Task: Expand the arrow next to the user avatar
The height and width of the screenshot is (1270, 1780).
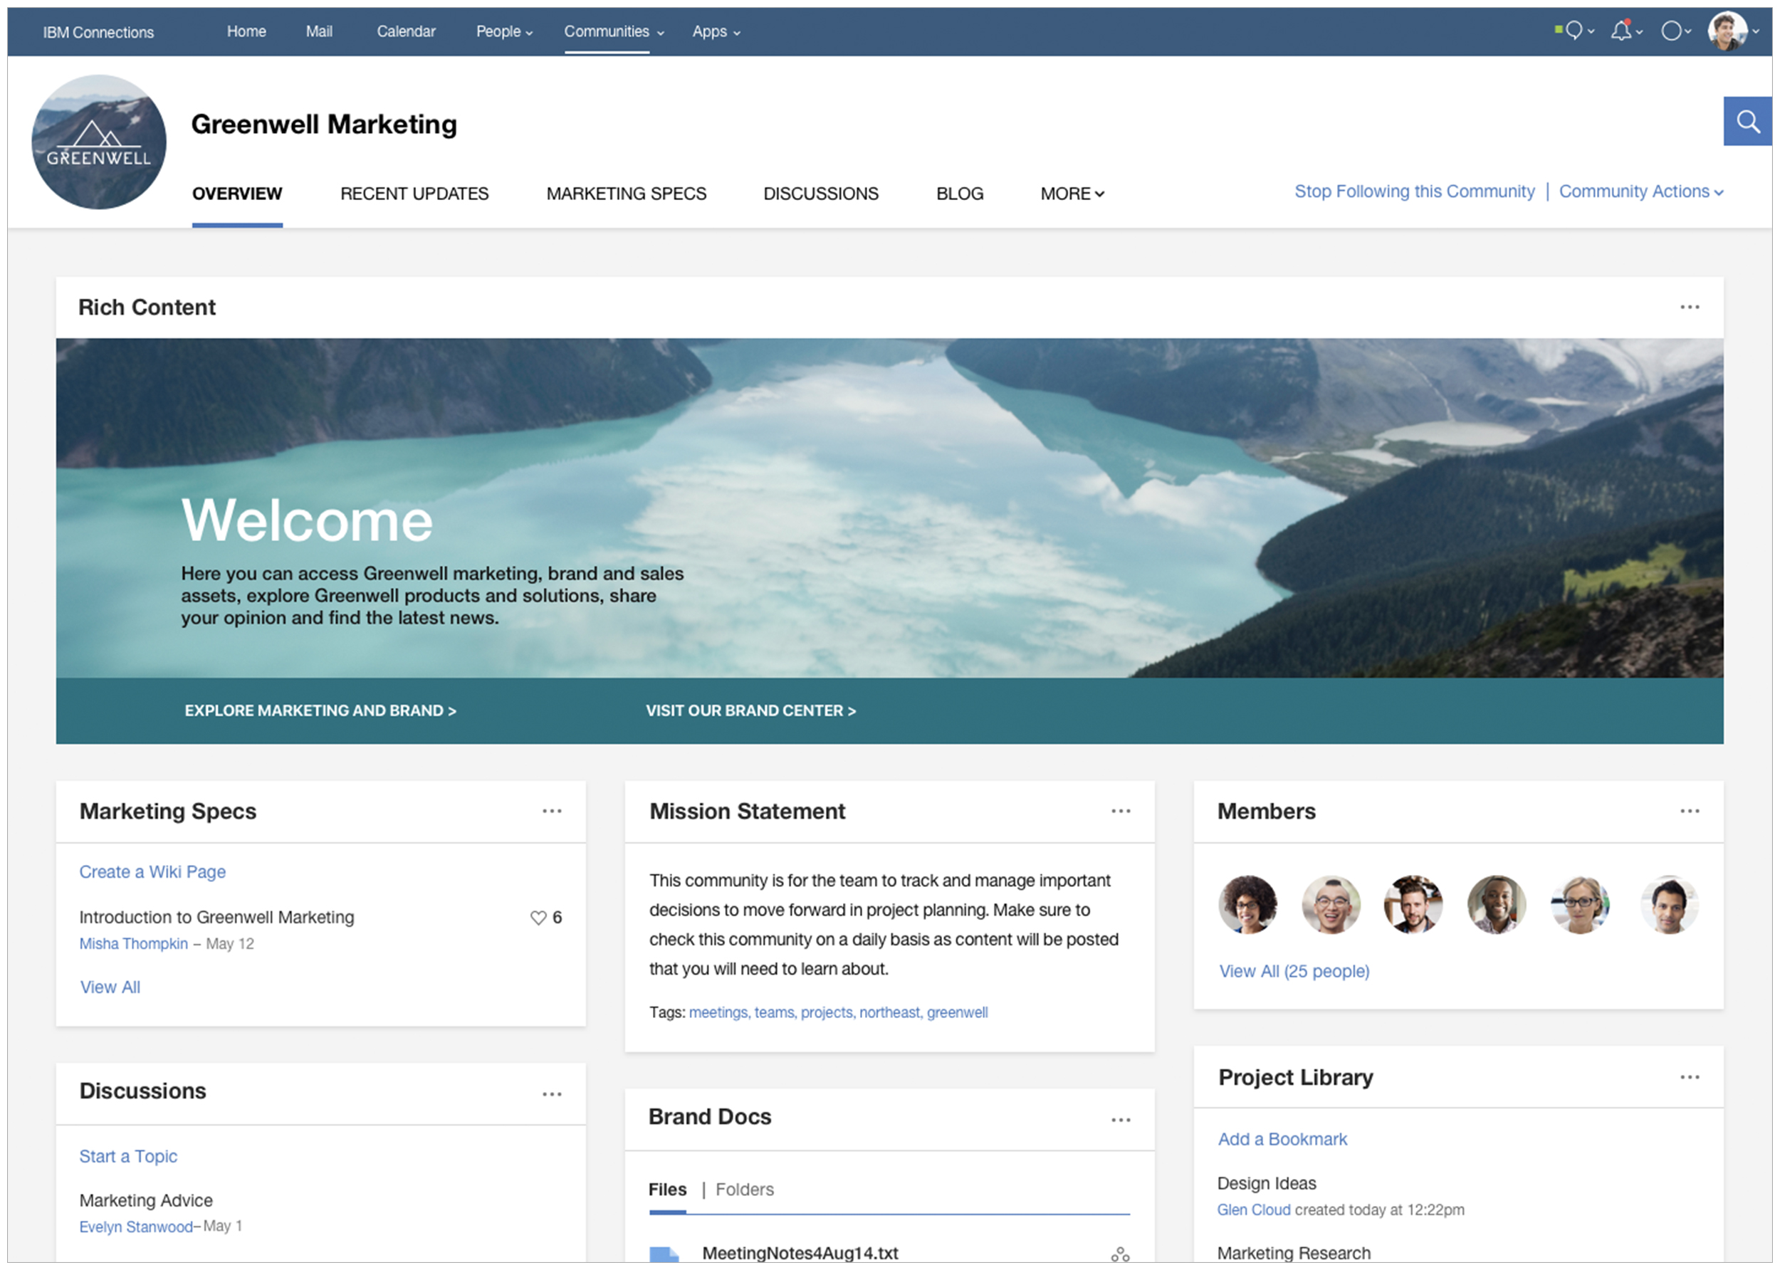Action: (1756, 31)
